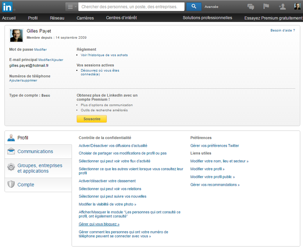Click the LinkedIn logo icon
This screenshot has width=303, height=249.
click(x=7, y=7)
